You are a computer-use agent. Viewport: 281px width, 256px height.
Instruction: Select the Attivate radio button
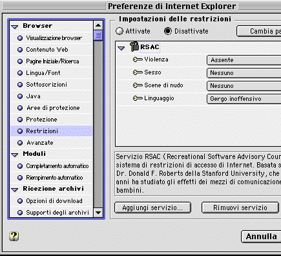(120, 31)
